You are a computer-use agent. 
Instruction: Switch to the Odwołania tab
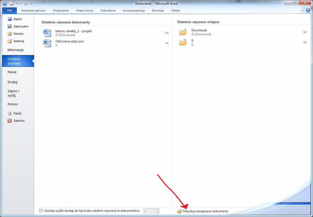click(108, 11)
